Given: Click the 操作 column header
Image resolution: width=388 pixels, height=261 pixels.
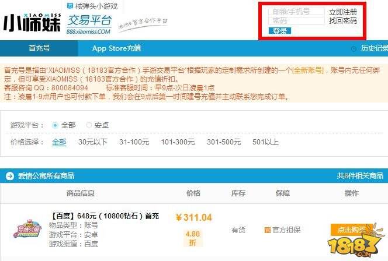Looking at the screenshot, I should [x=352, y=193].
